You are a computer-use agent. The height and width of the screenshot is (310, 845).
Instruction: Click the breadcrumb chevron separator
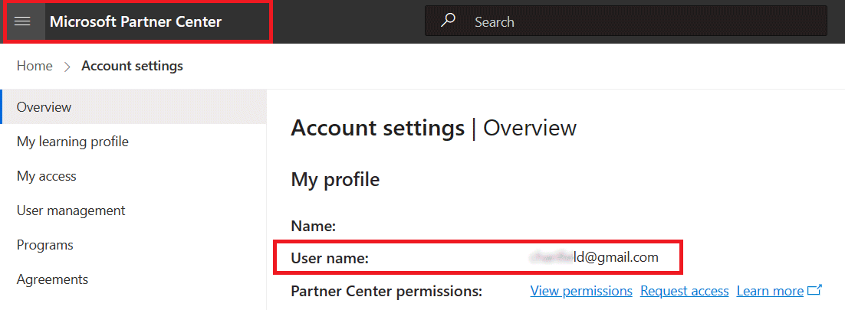pos(67,67)
